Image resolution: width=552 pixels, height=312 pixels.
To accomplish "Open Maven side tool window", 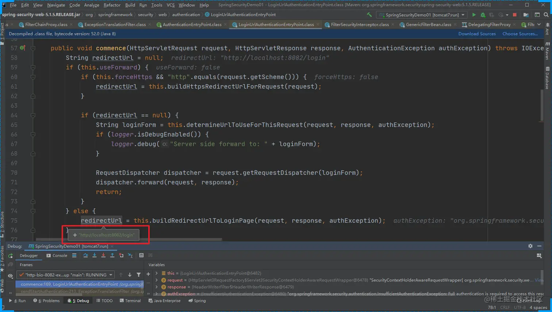I will point(547,51).
